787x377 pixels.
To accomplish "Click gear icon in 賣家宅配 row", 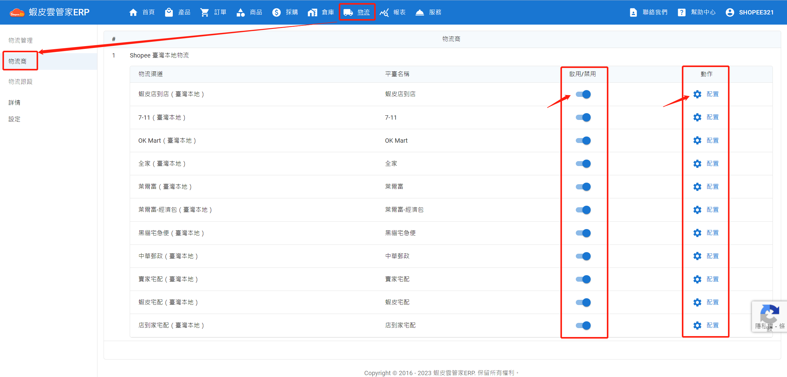I will pyautogui.click(x=697, y=279).
